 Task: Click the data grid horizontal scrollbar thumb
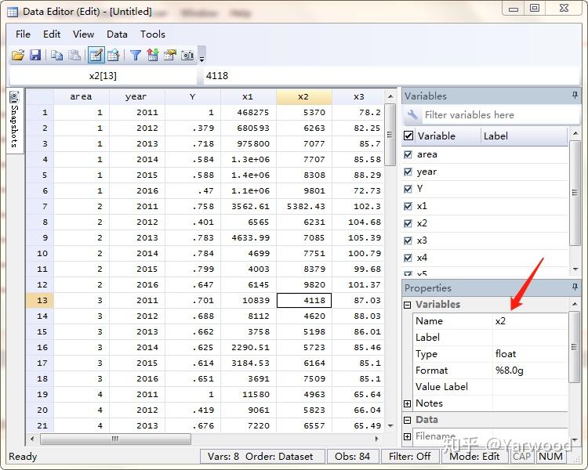[x=114, y=439]
